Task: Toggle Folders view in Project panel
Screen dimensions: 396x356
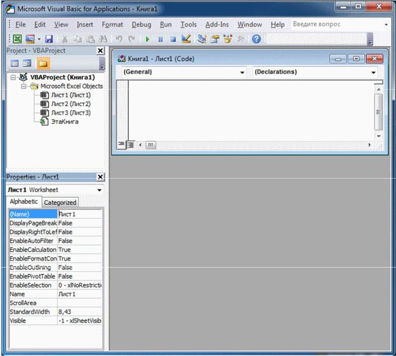Action: [43, 64]
